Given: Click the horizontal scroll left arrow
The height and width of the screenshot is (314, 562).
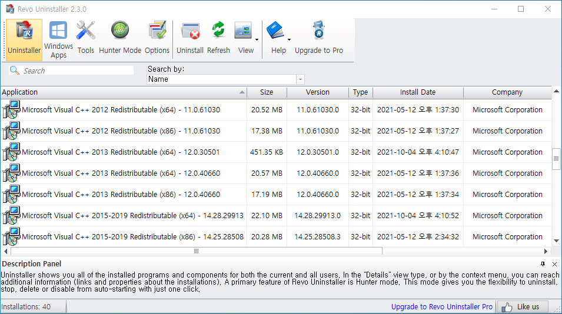Looking at the screenshot, I should click(x=5, y=251).
